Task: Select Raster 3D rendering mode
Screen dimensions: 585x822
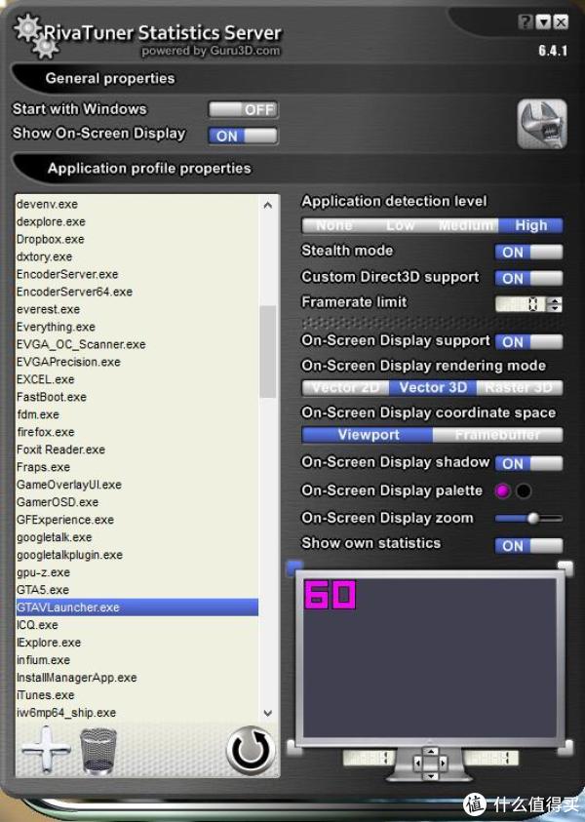Action: coord(520,387)
